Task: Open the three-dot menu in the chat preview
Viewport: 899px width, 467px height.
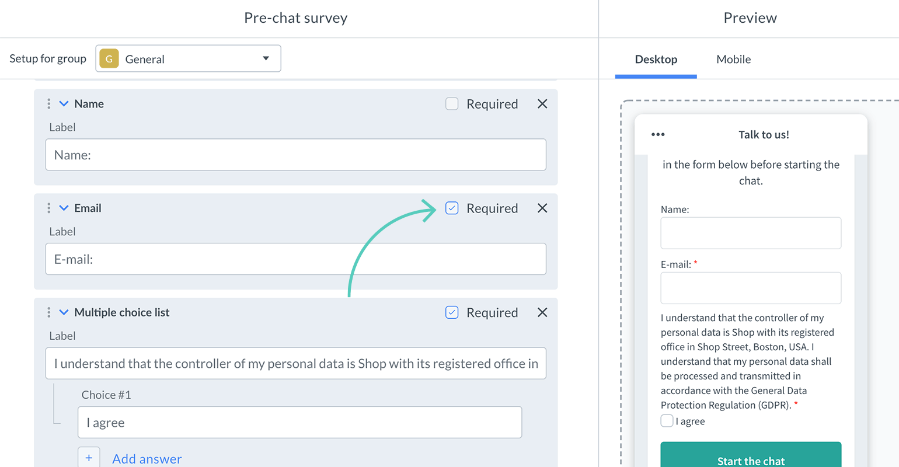Action: pos(658,135)
